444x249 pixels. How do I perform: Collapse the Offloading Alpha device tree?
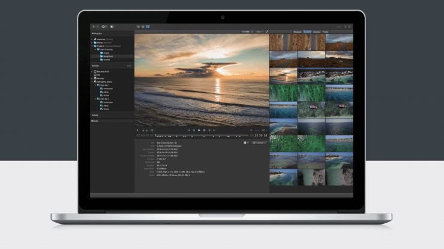click(x=92, y=81)
